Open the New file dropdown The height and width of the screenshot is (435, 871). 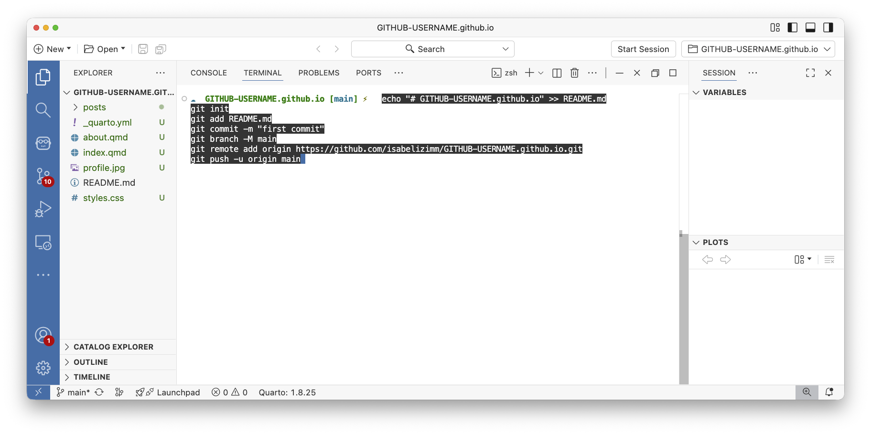click(53, 49)
